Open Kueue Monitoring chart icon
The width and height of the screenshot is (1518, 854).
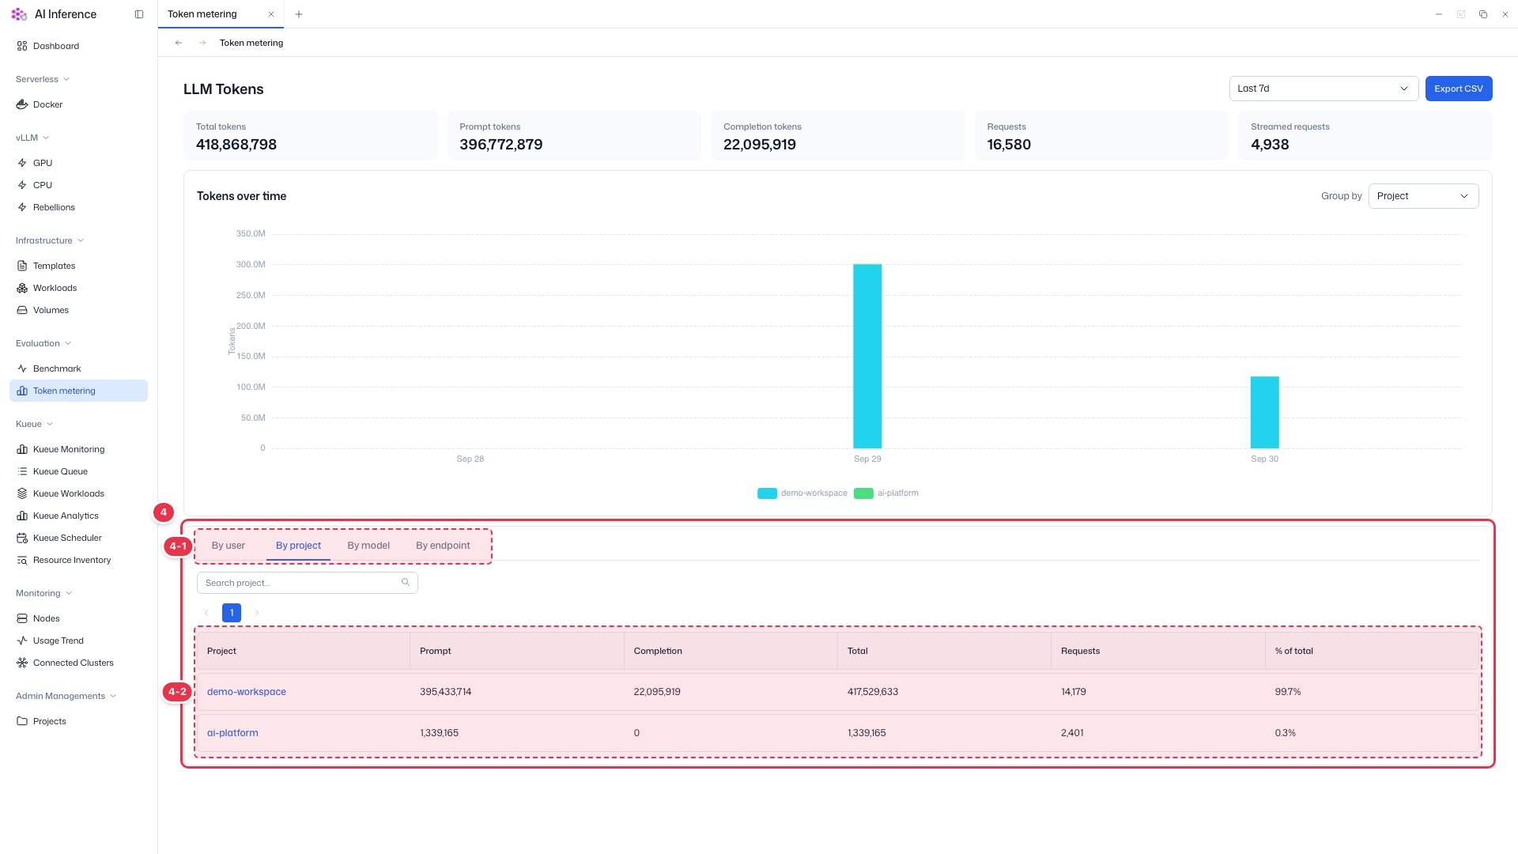click(22, 449)
